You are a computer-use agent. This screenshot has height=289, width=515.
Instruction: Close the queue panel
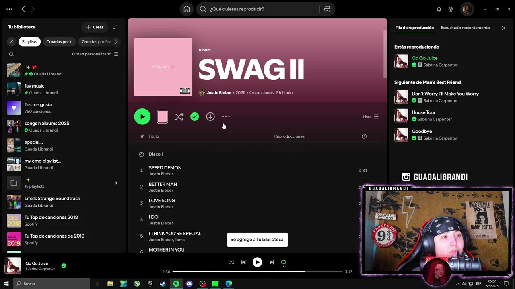pyautogui.click(x=504, y=28)
